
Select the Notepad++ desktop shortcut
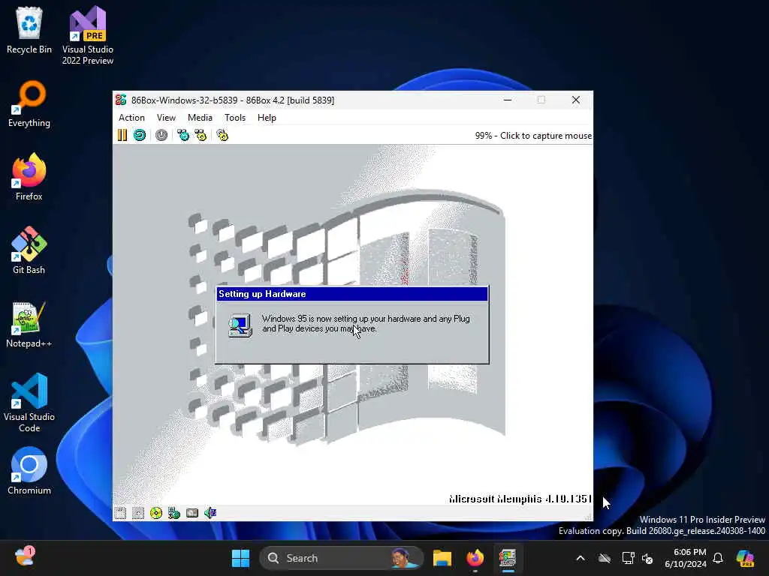point(29,324)
